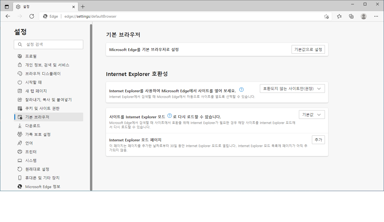Click the Edge logo in address bar

[45, 16]
